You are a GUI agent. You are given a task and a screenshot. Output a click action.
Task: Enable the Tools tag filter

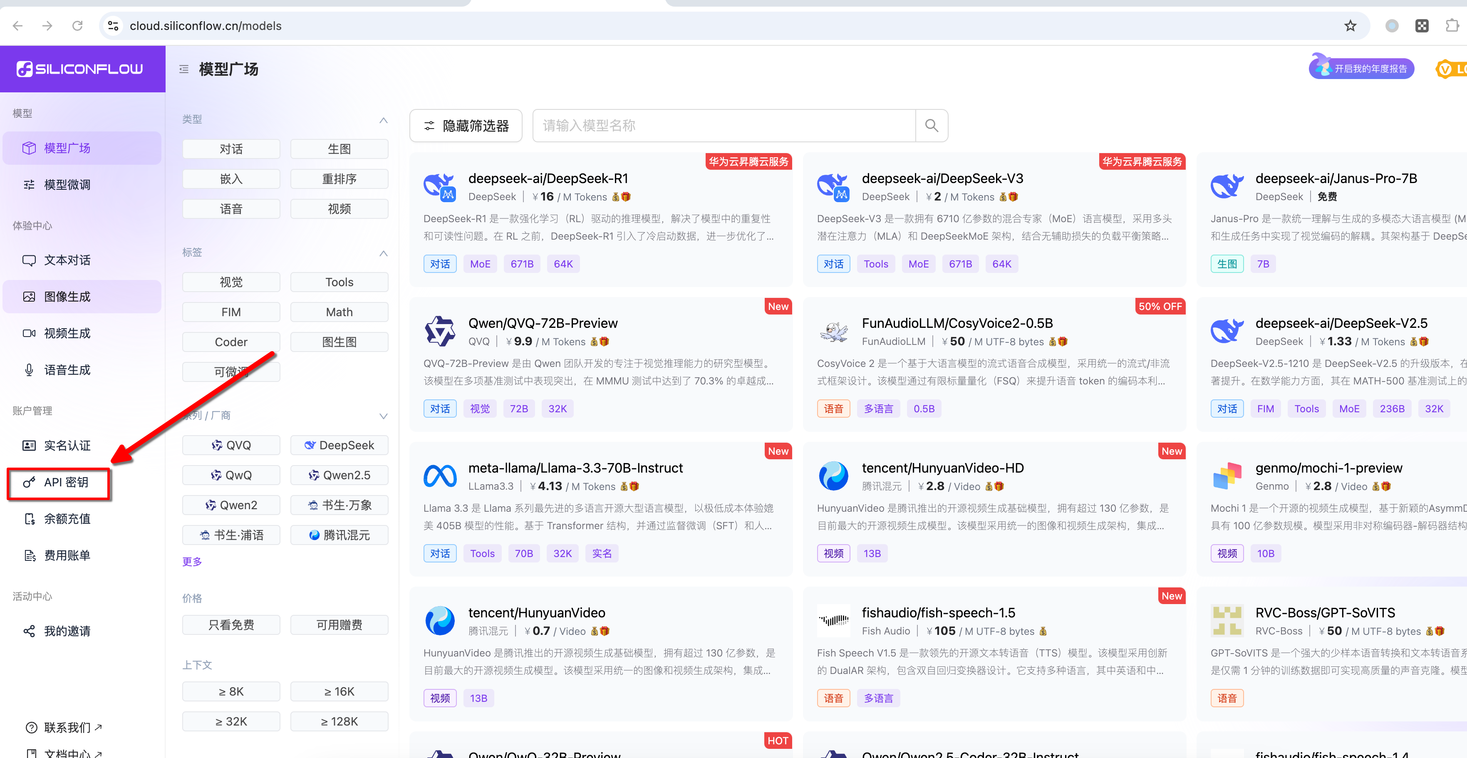(339, 282)
